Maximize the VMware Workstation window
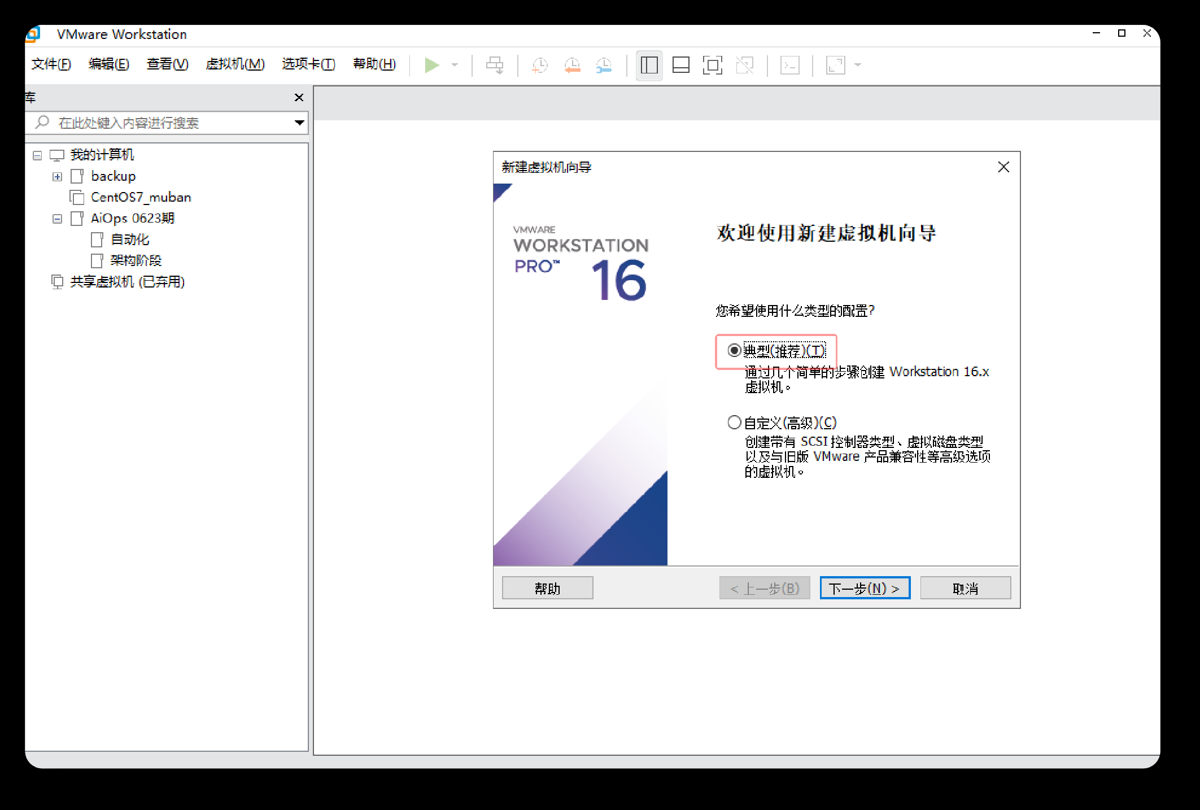This screenshot has width=1200, height=810. pos(1122,33)
